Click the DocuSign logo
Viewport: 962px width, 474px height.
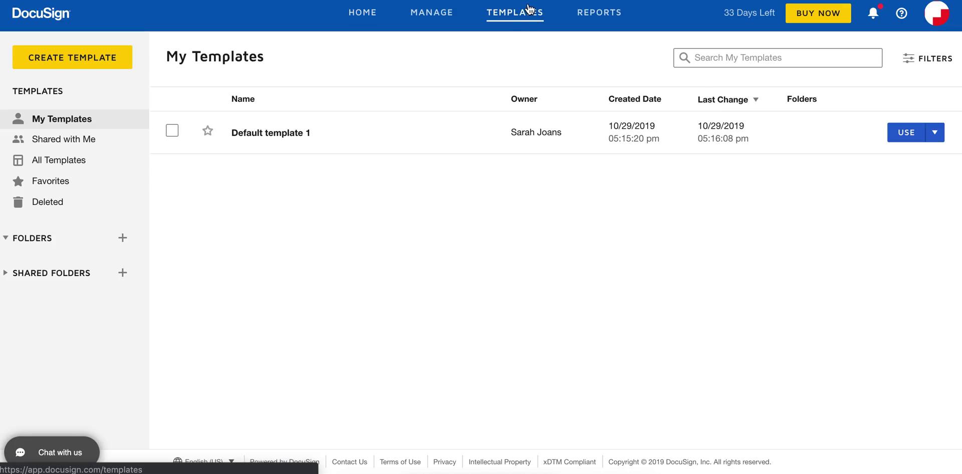point(40,13)
